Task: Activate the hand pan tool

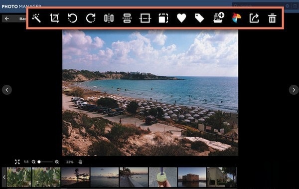Action: 80,162
